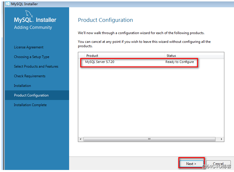Click the Adding Community subtitle
The height and width of the screenshot is (172, 234).
click(33, 27)
